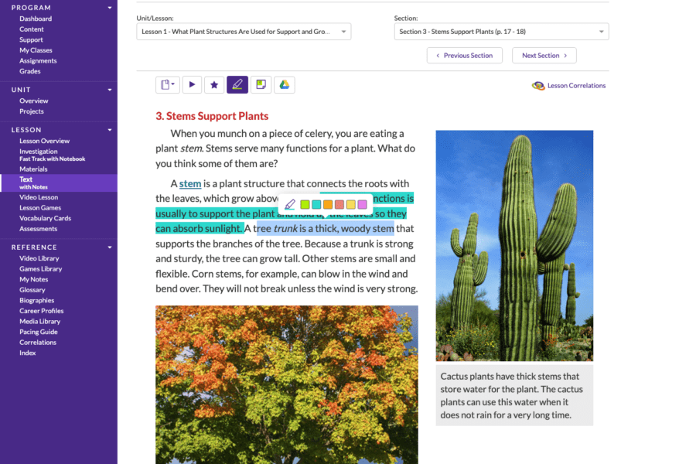Screen dimensions: 696x464
Task: Open Index in sidebar
Action: click(28, 353)
